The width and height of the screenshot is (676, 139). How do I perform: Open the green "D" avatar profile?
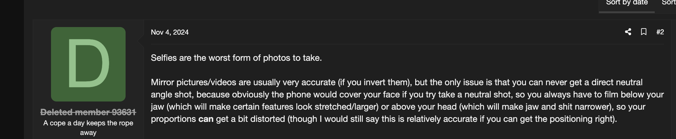88,64
